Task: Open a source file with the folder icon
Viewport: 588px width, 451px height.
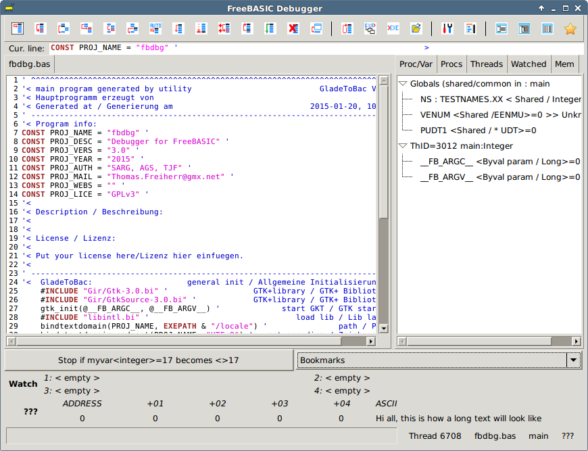Action: coord(416,28)
